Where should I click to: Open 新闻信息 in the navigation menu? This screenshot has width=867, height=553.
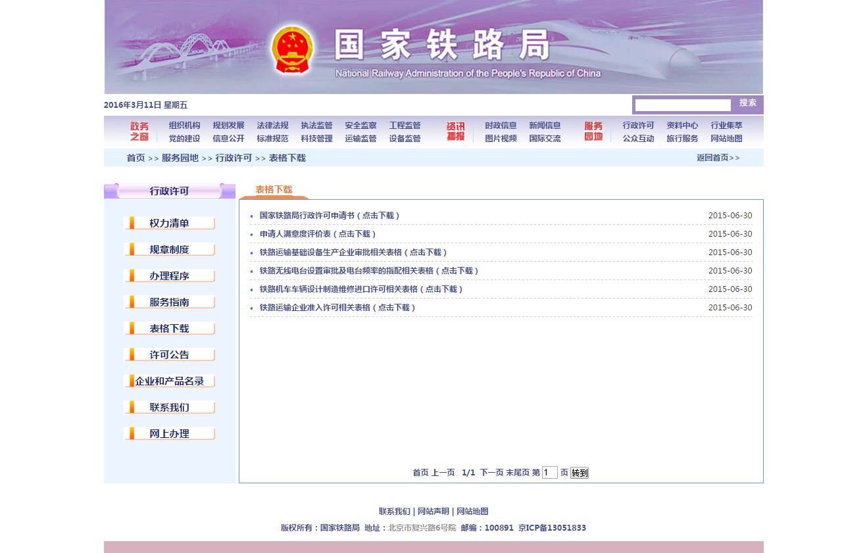(x=545, y=126)
